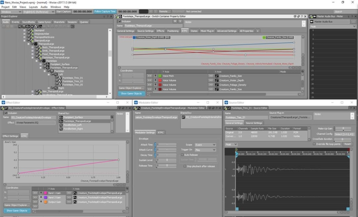Click the Footplant_Surface blend container icon in tree
The width and height of the screenshot is (358, 217).
coord(48,64)
